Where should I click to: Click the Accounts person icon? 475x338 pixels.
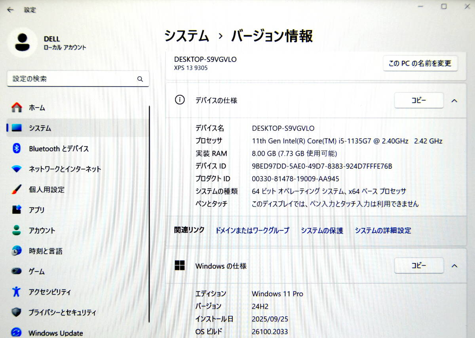[x=17, y=230]
